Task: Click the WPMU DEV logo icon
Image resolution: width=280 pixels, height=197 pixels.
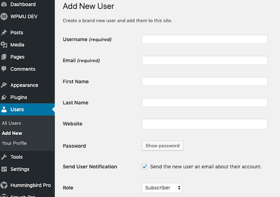Action: point(4,17)
